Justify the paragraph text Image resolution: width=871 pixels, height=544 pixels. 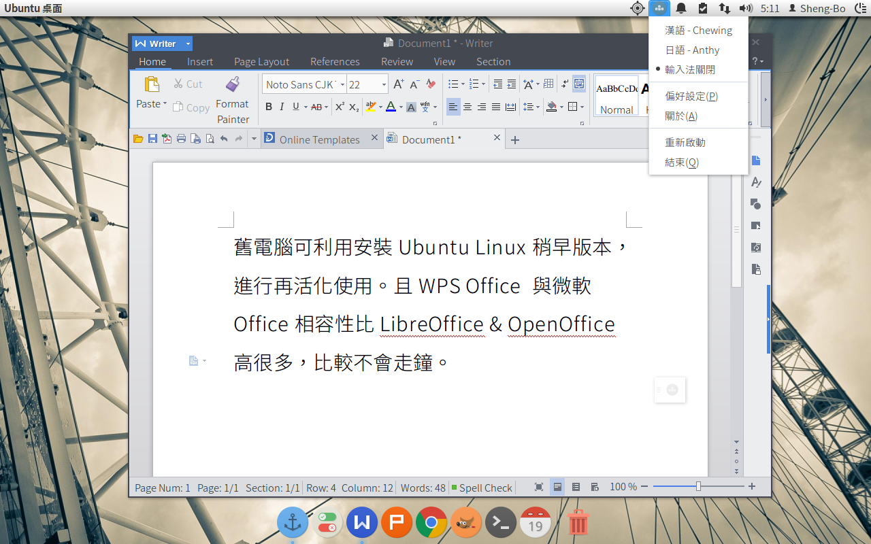(x=496, y=107)
